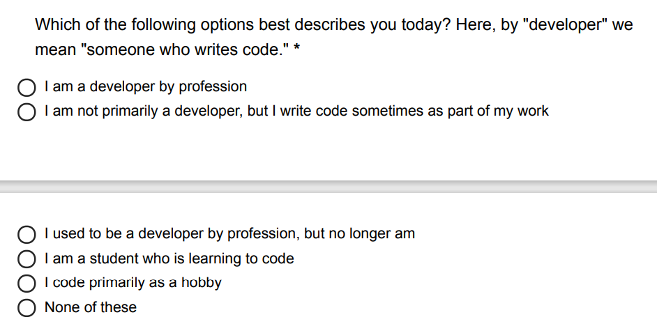Click the "I am a developer by profession" label
657x324 pixels.
coord(145,87)
